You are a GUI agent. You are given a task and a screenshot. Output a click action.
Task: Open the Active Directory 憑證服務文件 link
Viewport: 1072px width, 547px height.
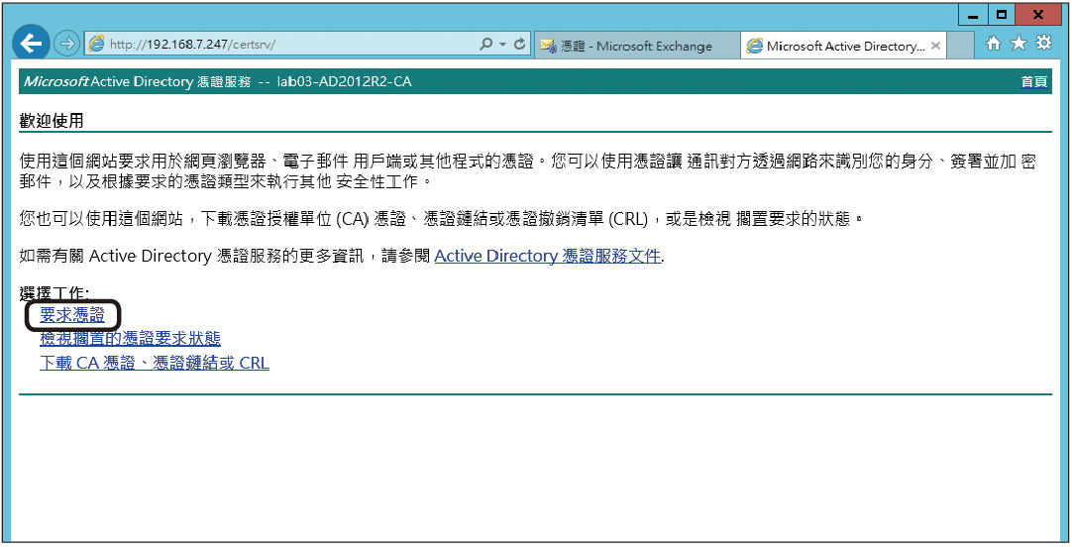(x=548, y=256)
